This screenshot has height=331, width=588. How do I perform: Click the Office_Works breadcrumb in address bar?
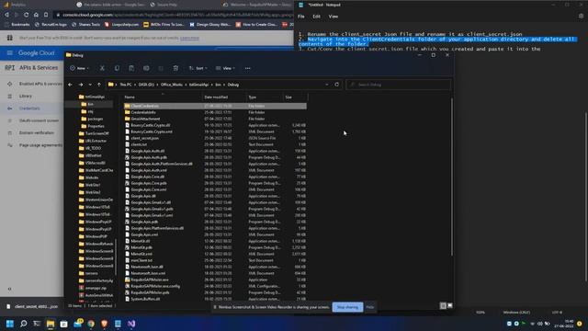[172, 85]
